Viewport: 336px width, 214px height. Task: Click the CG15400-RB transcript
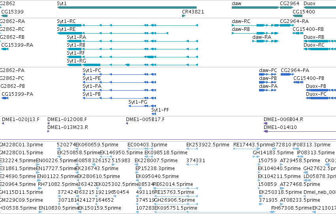click(x=297, y=33)
